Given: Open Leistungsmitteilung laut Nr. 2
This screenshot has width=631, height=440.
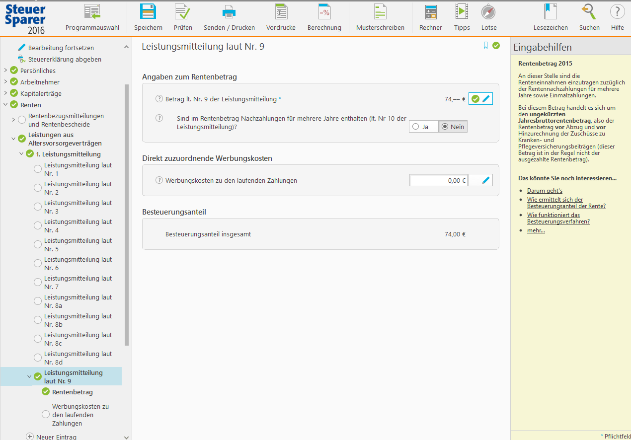Looking at the screenshot, I should pos(78,188).
